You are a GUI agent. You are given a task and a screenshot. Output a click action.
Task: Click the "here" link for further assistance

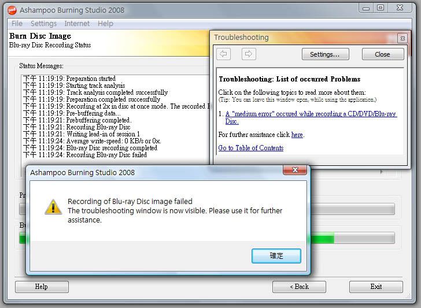[x=297, y=135]
